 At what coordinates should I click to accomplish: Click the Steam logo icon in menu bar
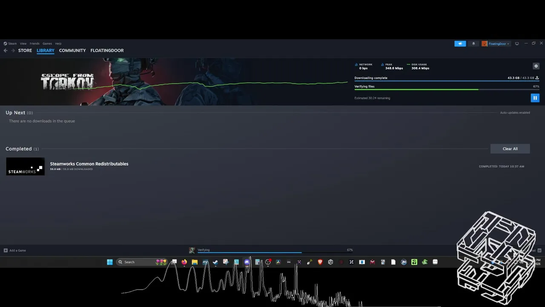point(5,43)
